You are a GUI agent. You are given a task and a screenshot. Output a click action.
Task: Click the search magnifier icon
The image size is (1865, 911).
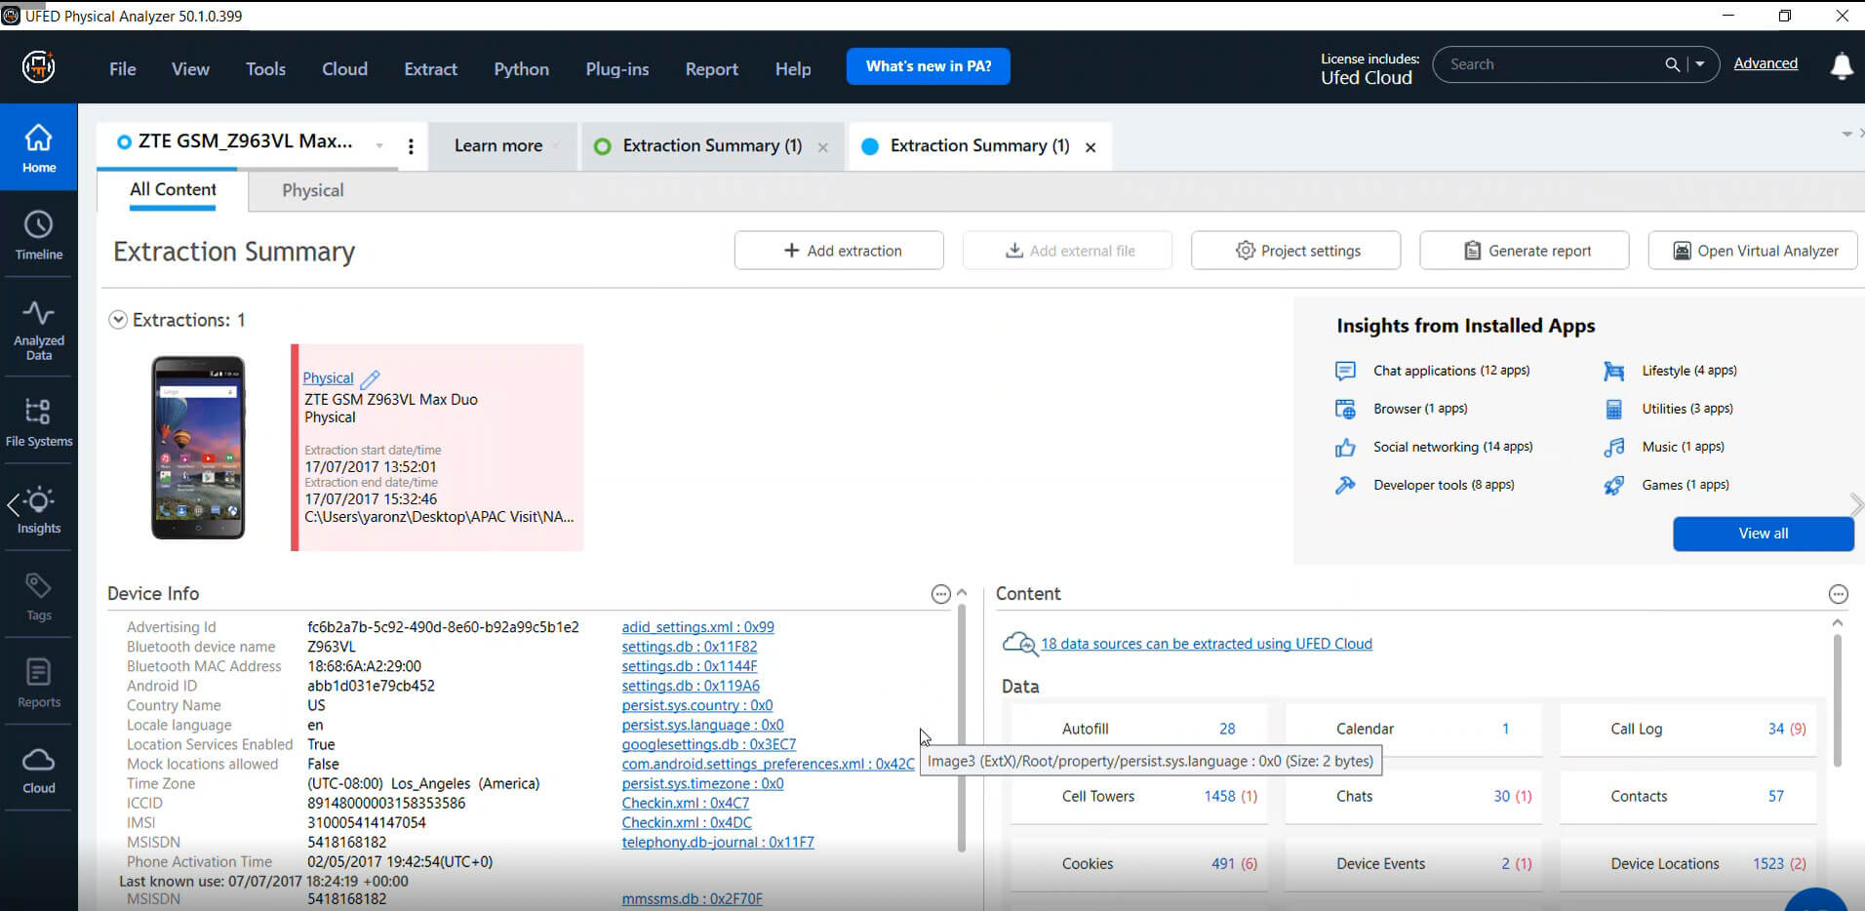1672,64
